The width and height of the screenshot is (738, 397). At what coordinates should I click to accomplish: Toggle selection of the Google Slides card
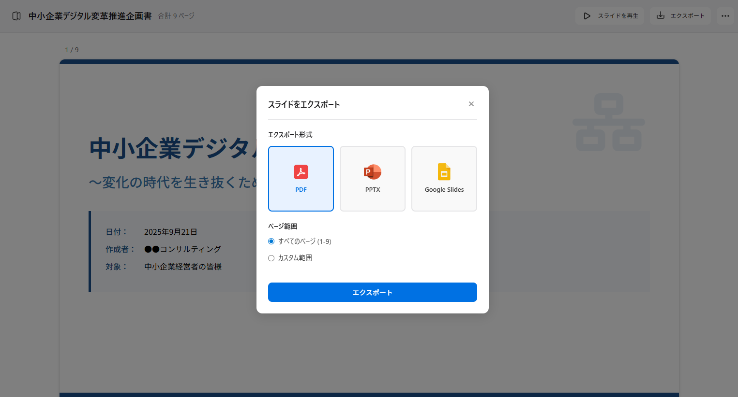(x=444, y=179)
